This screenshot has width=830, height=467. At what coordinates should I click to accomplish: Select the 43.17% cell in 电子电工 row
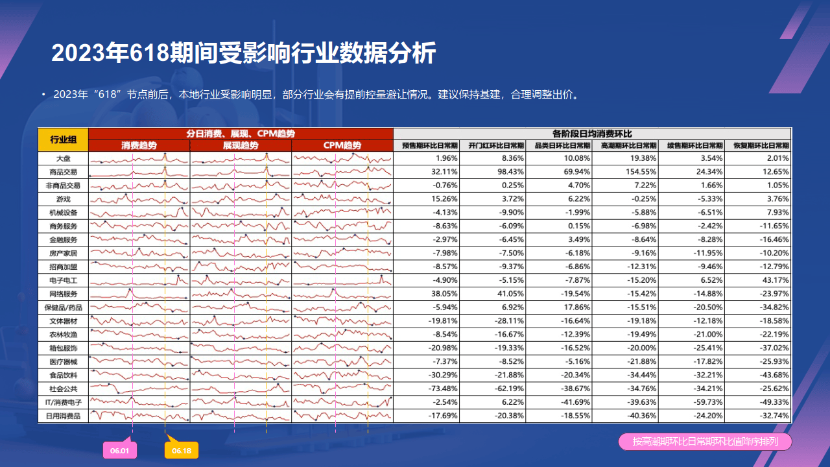[758, 280]
